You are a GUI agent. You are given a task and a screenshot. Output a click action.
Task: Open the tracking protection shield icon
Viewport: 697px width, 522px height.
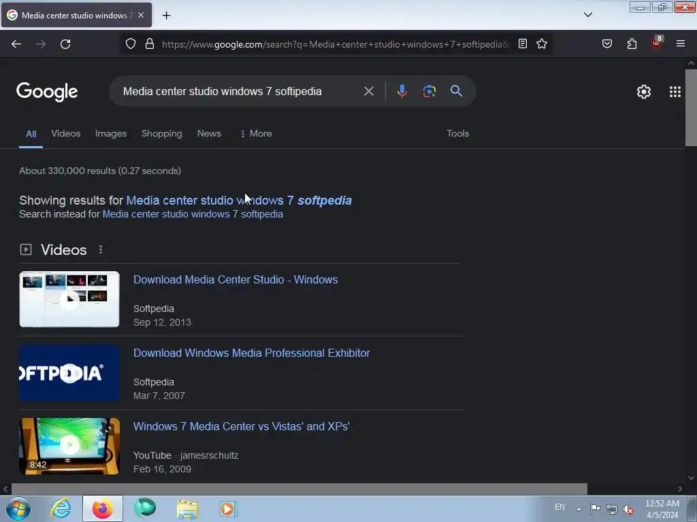[130, 43]
